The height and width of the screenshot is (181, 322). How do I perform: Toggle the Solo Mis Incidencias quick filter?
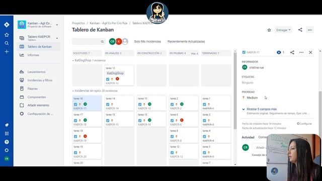coord(147,41)
